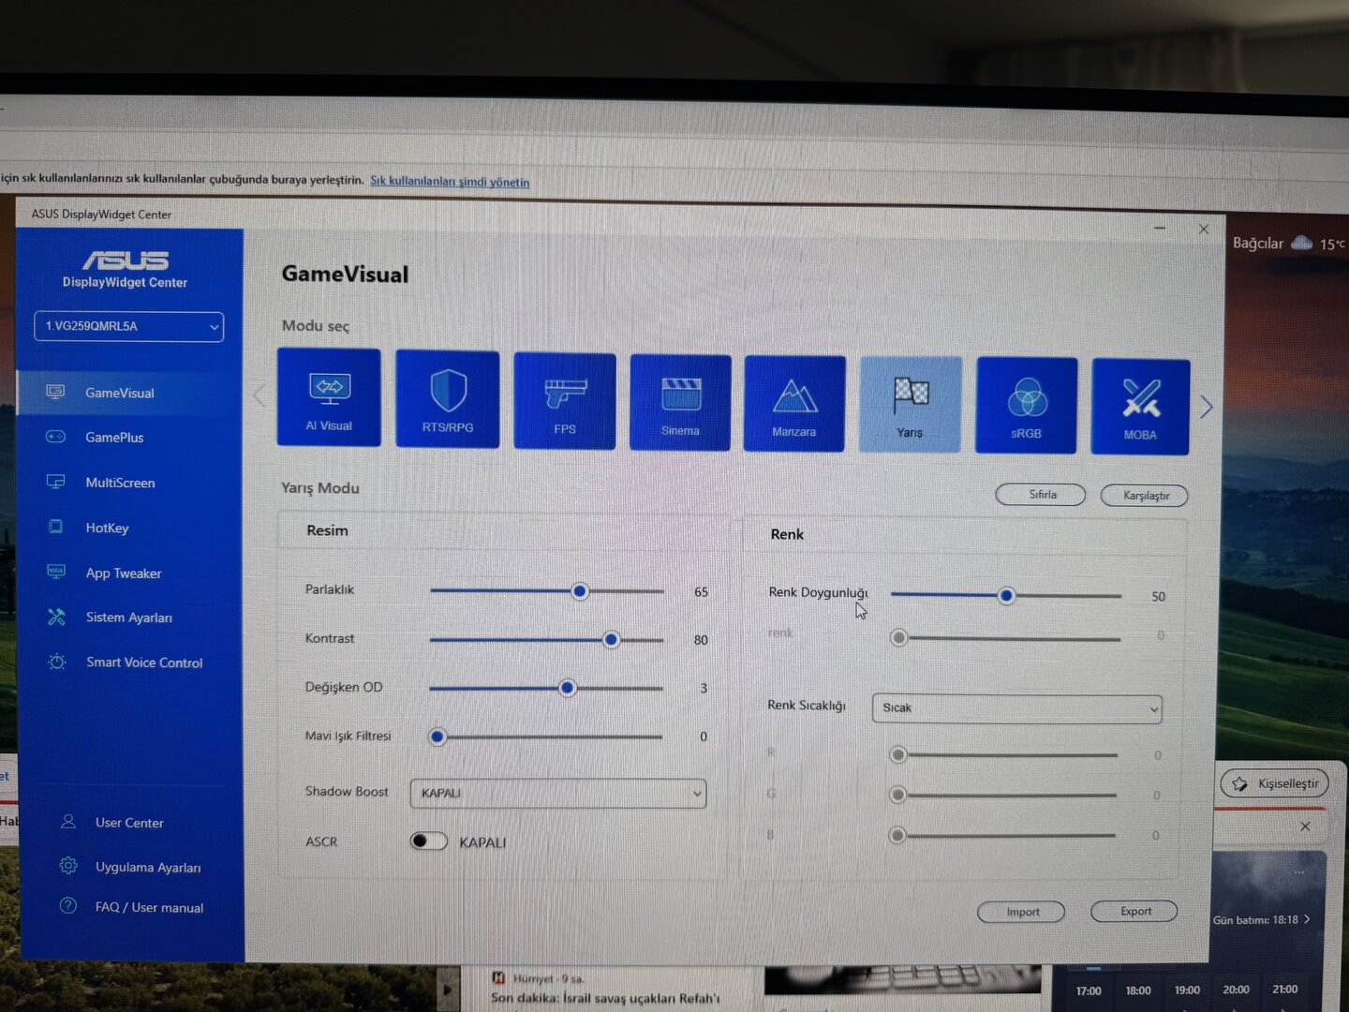Click the KAPALI label beside the ASCR switch
The image size is (1349, 1012).
pyautogui.click(x=482, y=842)
